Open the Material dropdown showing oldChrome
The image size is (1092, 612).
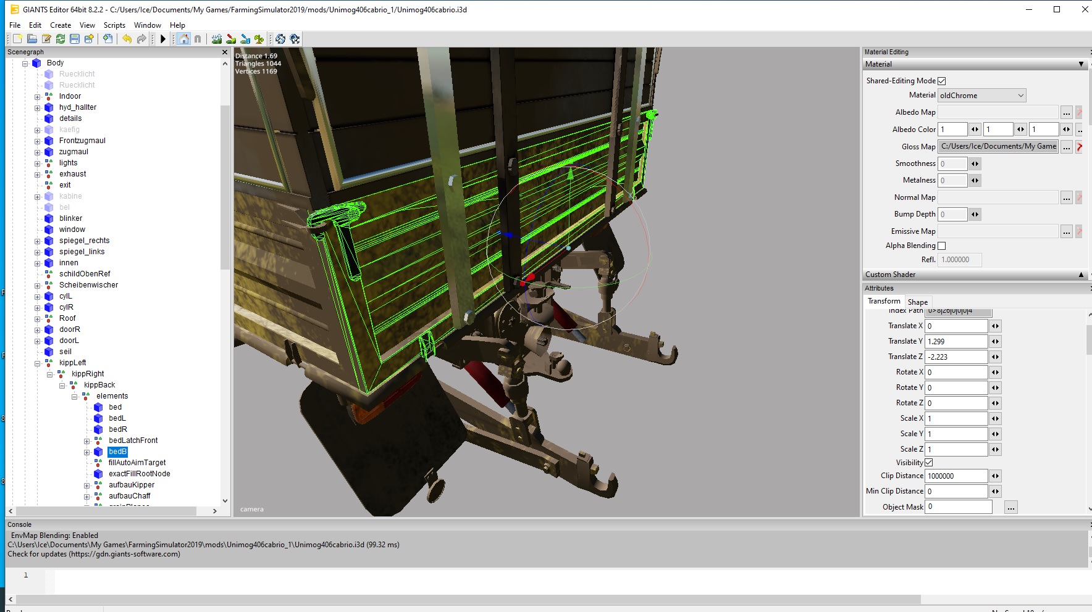[x=981, y=96]
